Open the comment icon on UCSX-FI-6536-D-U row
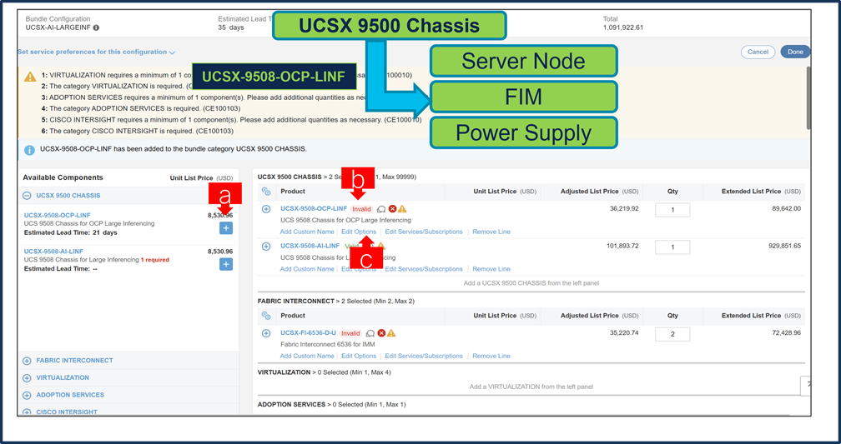The image size is (841, 444). pyautogui.click(x=370, y=333)
